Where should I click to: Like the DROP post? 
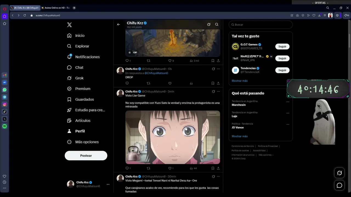pos(170,83)
